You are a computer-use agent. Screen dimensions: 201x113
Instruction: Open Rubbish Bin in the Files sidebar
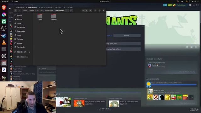point(23,47)
